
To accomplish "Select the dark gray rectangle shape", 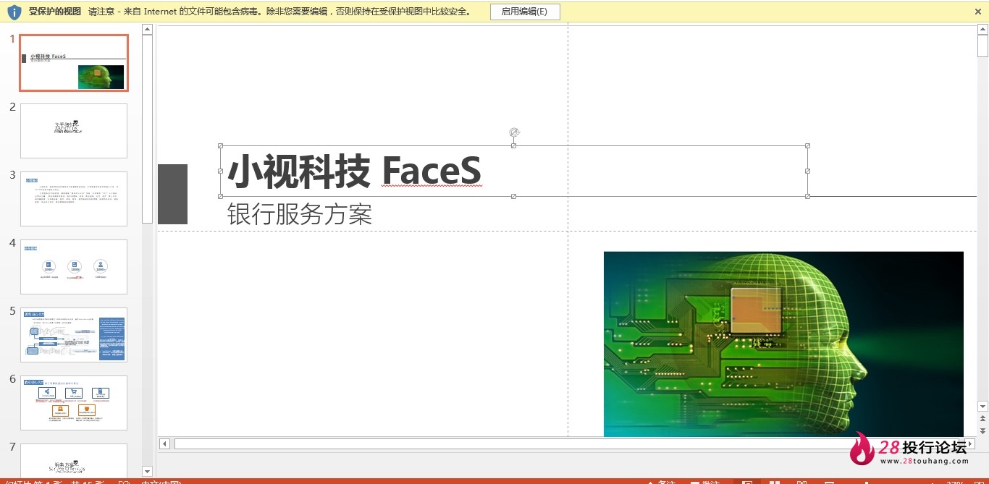I will coord(172,194).
